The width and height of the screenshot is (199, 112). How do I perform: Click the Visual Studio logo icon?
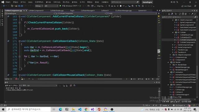2,2
